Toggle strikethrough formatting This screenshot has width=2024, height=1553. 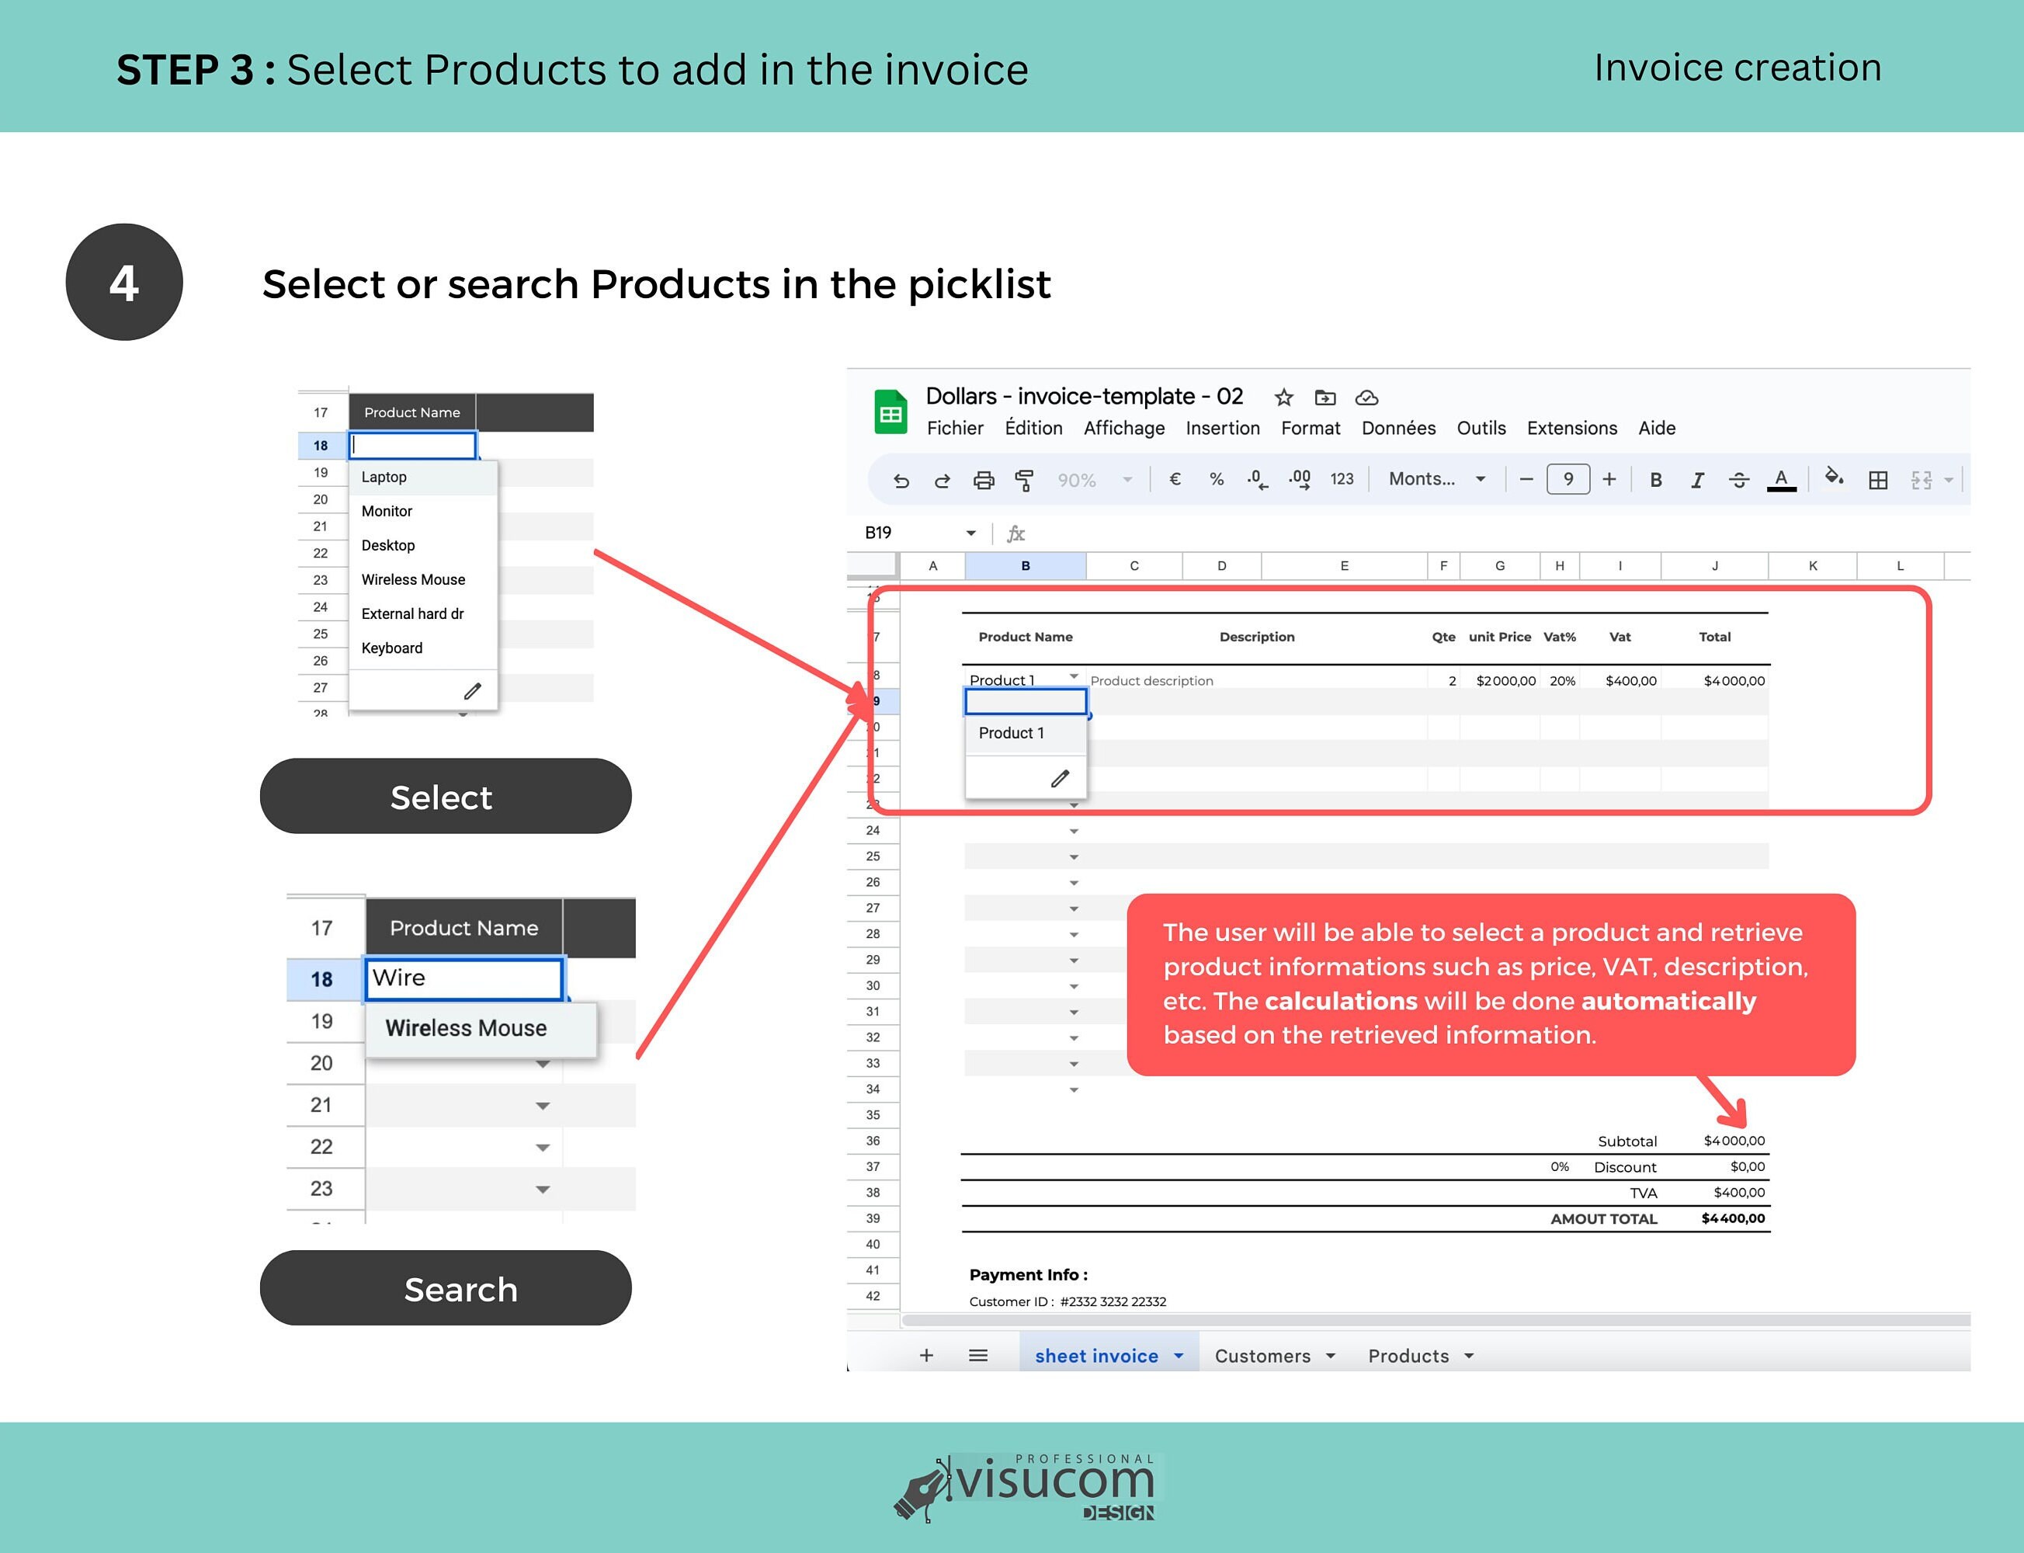point(1739,480)
